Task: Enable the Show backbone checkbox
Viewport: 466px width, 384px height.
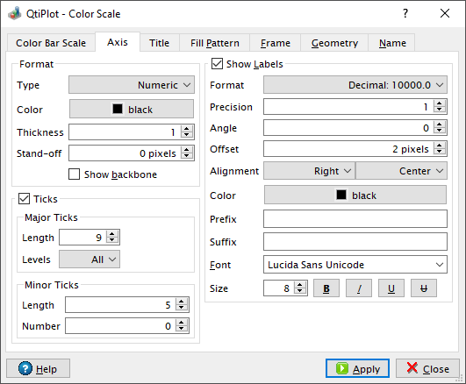Action: click(x=74, y=174)
